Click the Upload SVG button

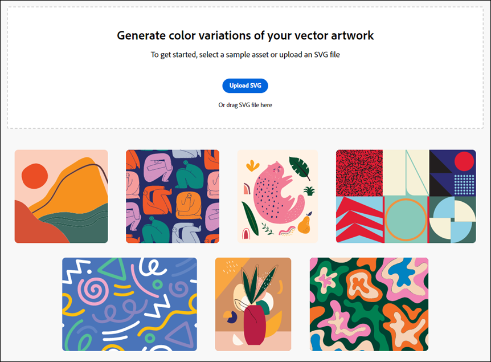tap(245, 86)
